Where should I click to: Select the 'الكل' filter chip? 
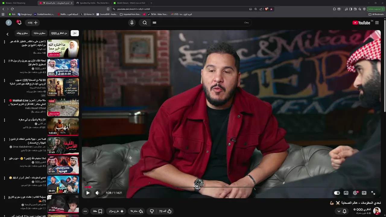(74, 33)
